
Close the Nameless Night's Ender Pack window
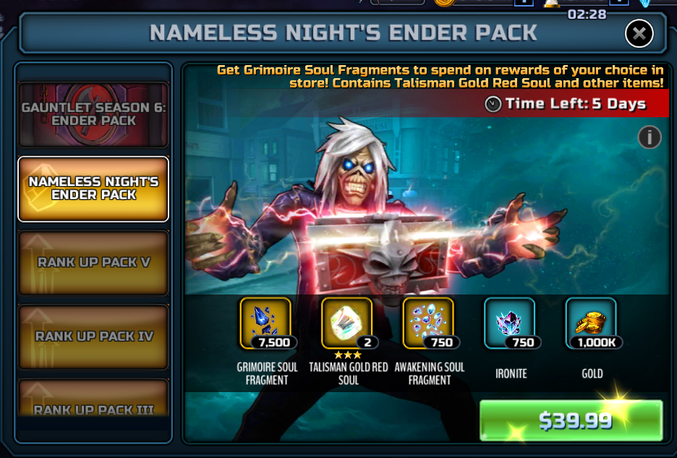tap(639, 33)
